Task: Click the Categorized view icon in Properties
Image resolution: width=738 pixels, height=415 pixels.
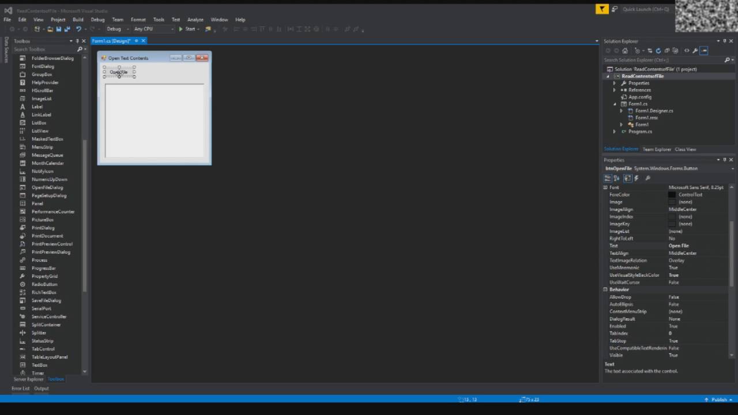Action: click(x=608, y=178)
